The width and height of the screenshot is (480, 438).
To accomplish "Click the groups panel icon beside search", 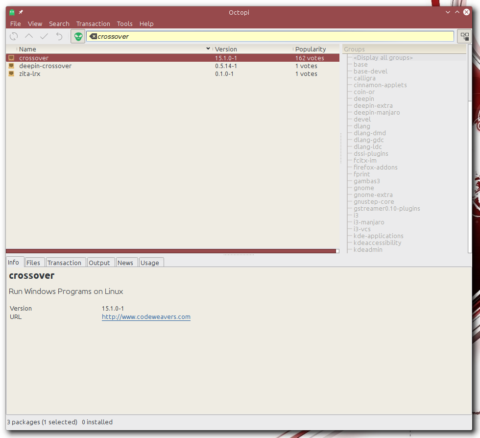I will [464, 36].
